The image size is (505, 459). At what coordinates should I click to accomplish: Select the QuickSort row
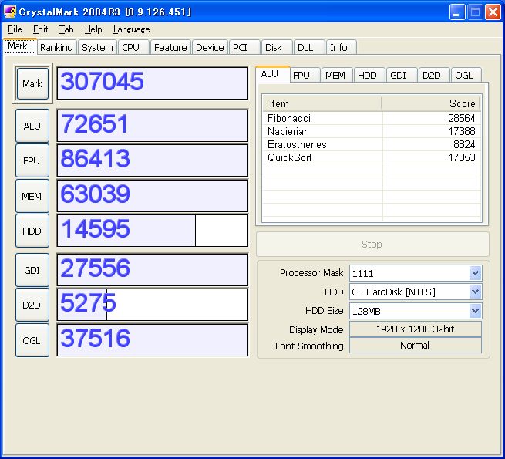tap(372, 157)
